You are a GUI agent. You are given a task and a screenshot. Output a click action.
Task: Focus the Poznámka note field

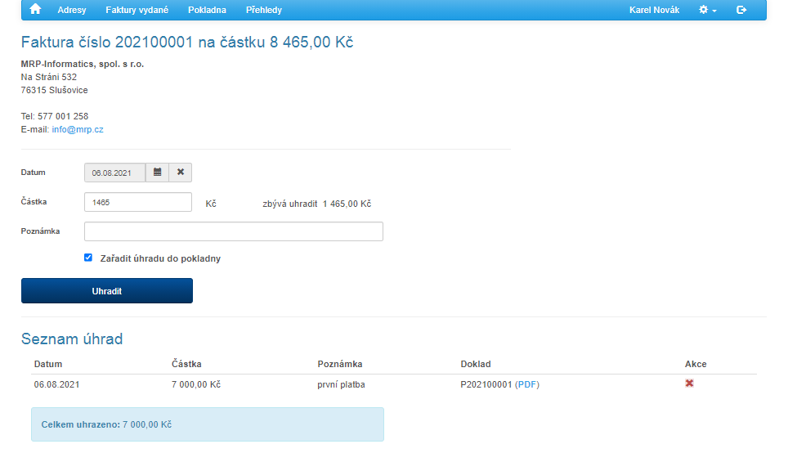pyautogui.click(x=234, y=231)
